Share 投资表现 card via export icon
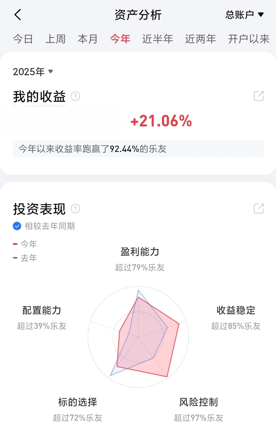 click(x=259, y=208)
